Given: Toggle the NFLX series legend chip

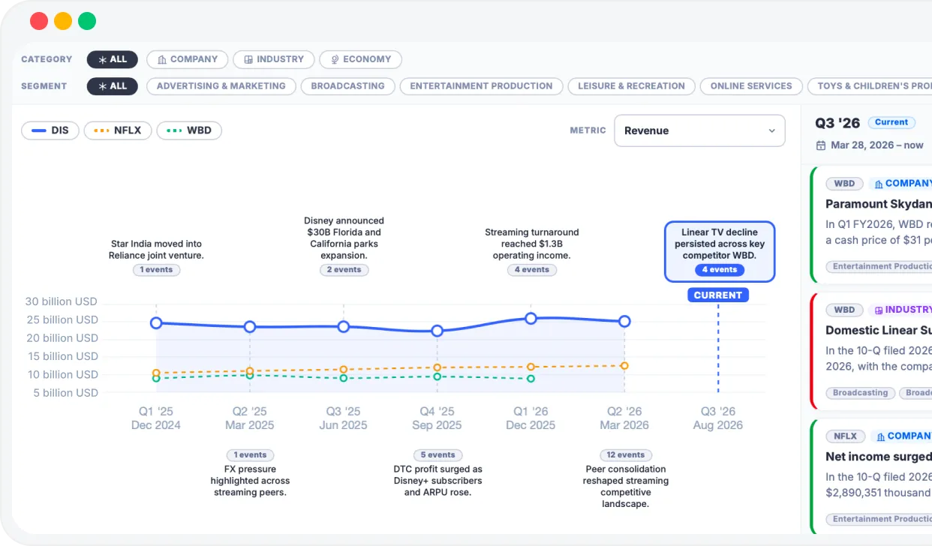Looking at the screenshot, I should click(118, 130).
